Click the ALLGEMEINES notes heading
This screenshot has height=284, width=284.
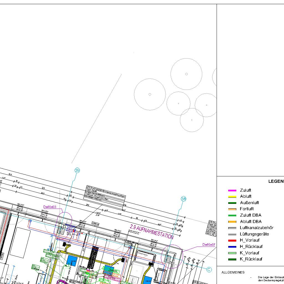click(x=233, y=272)
